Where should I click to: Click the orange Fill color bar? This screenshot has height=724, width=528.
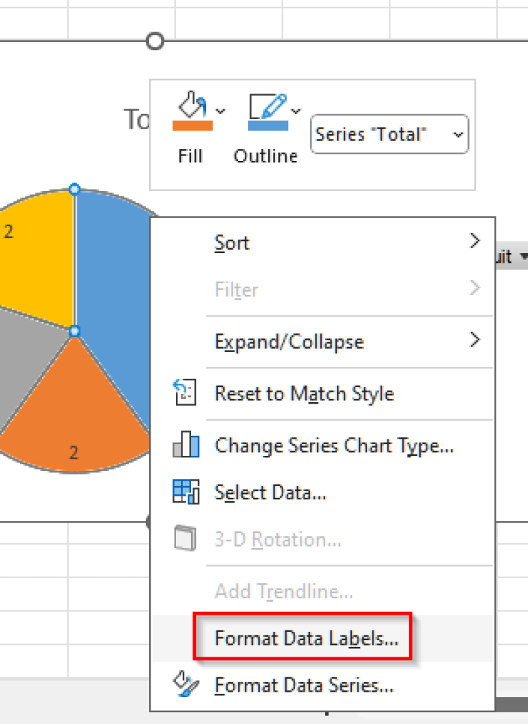pos(192,126)
